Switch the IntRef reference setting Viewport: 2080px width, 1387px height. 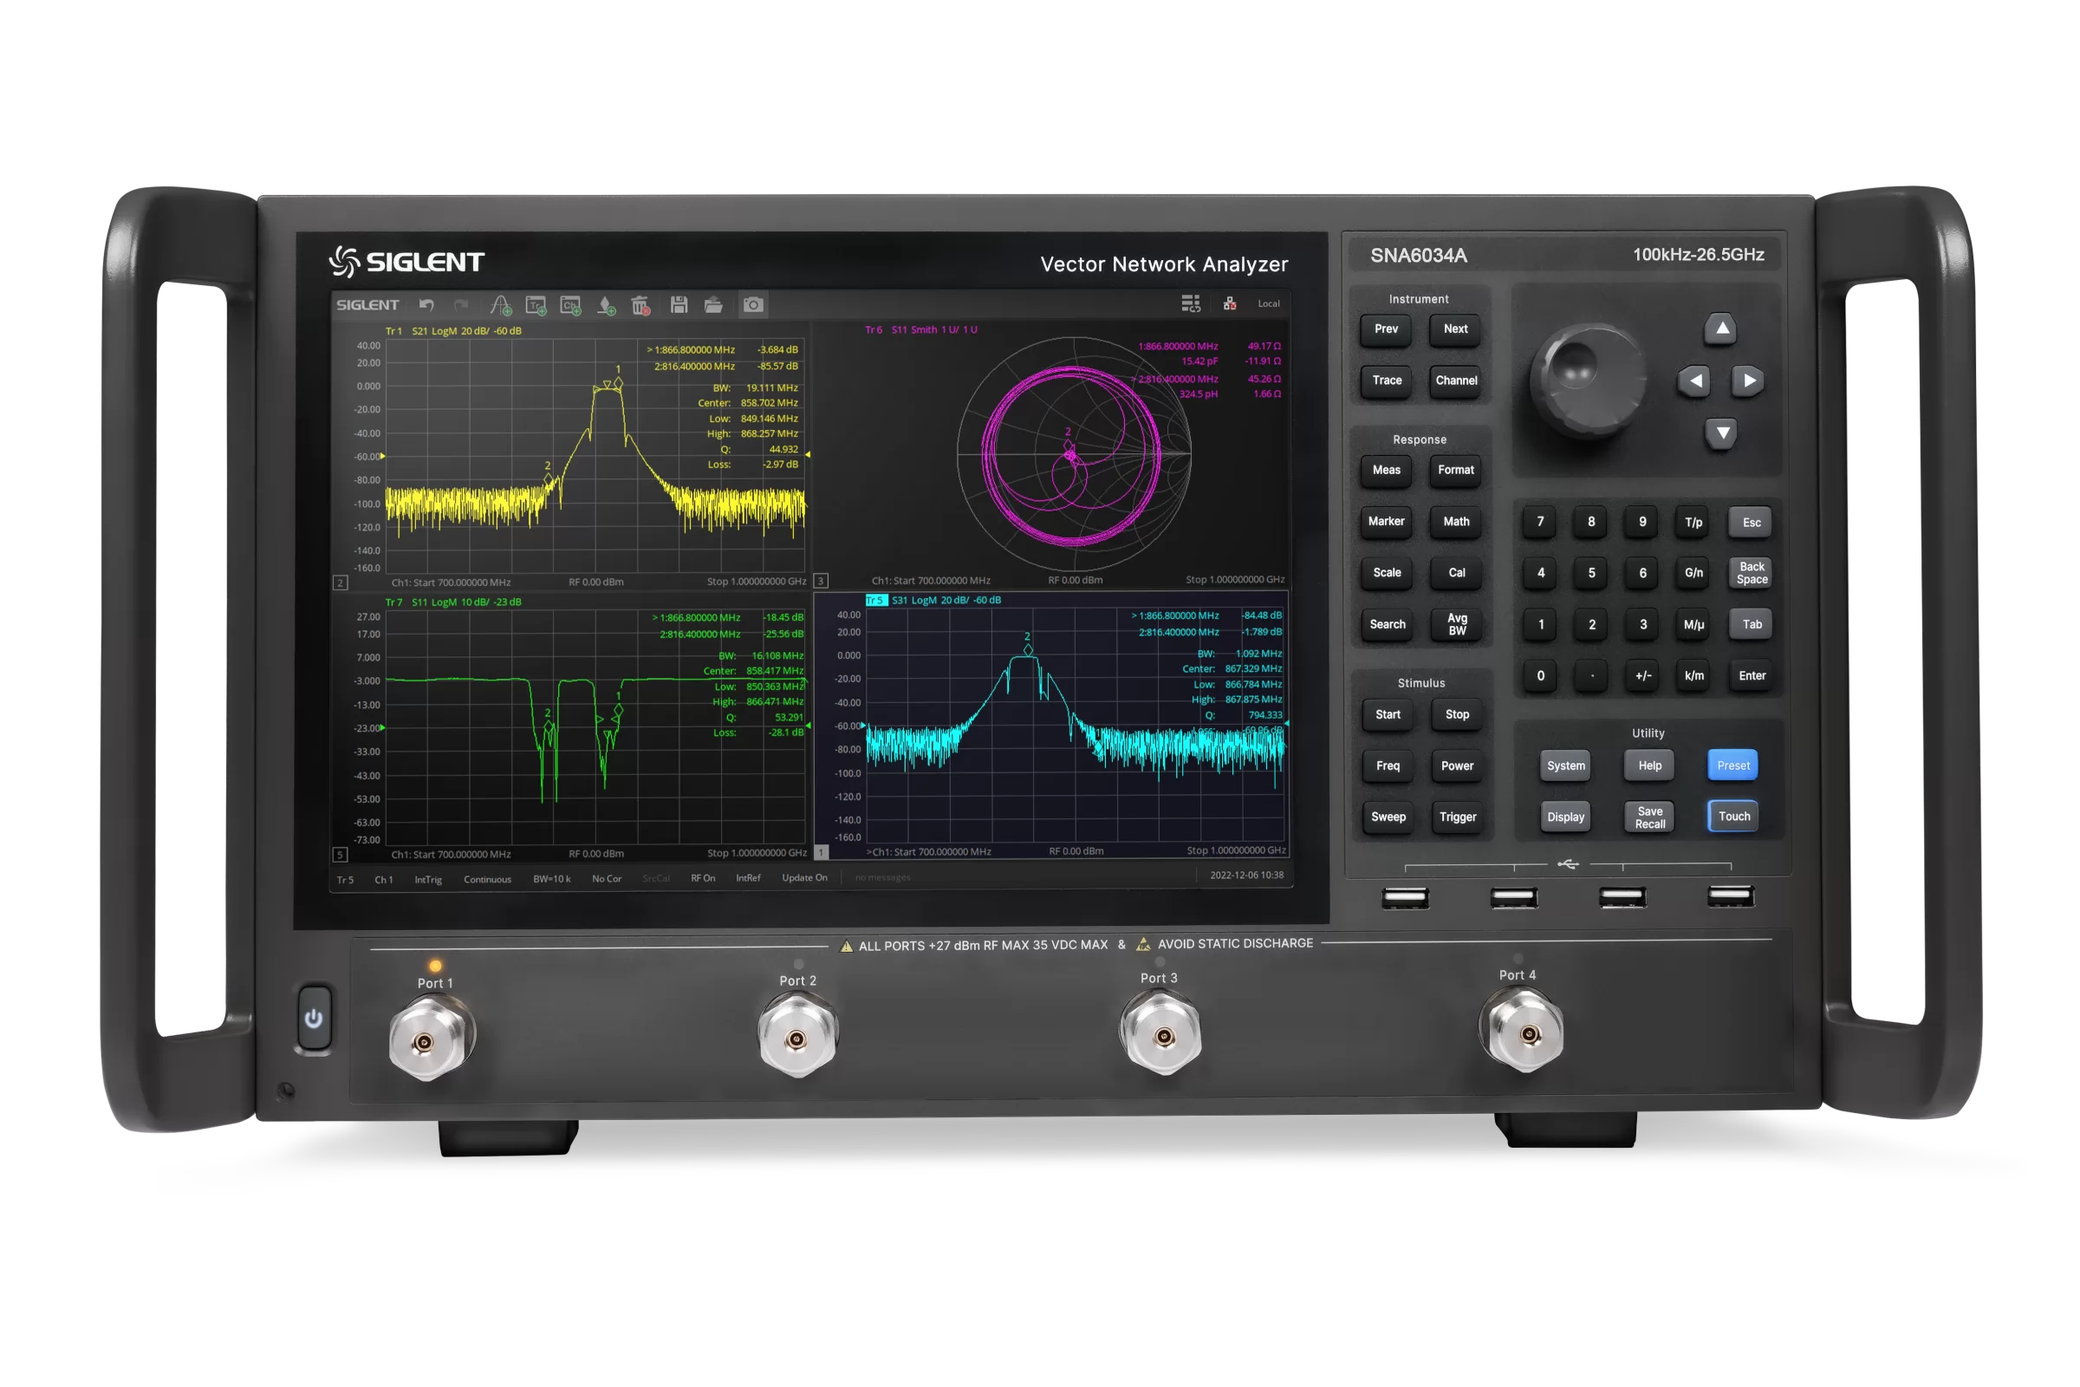pyautogui.click(x=748, y=878)
